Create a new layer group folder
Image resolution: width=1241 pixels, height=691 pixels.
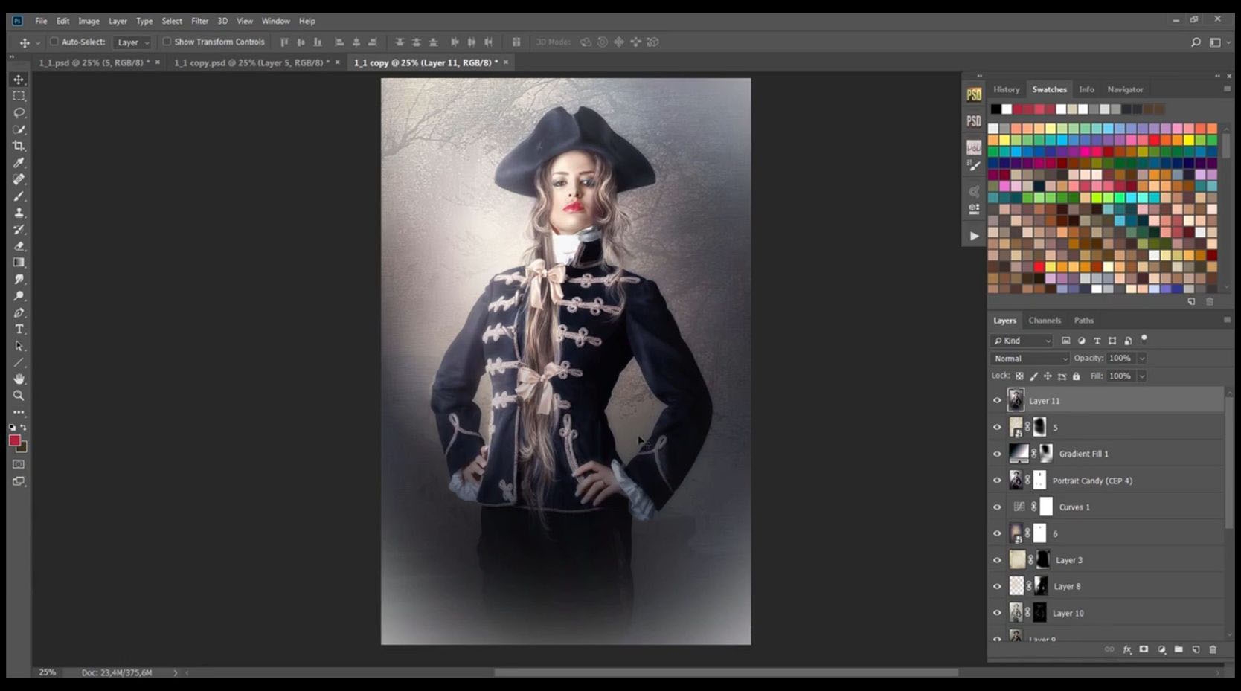click(x=1179, y=649)
